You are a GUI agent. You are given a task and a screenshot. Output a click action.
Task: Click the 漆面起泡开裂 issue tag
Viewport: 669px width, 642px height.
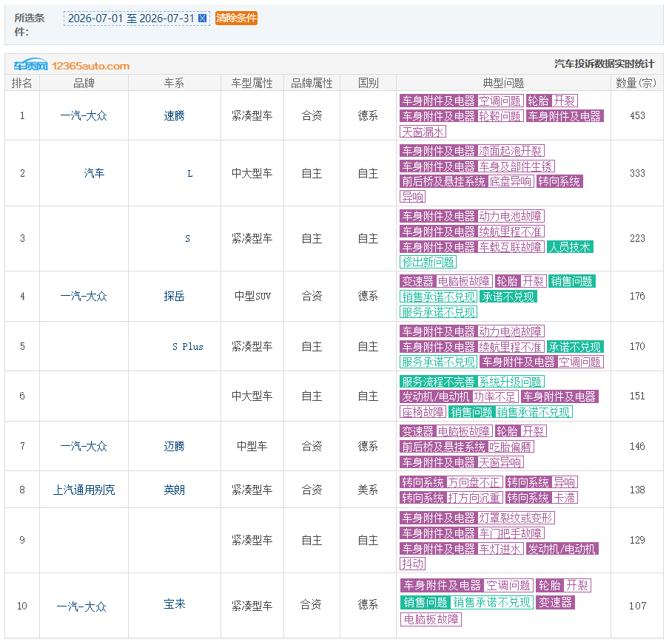(510, 151)
